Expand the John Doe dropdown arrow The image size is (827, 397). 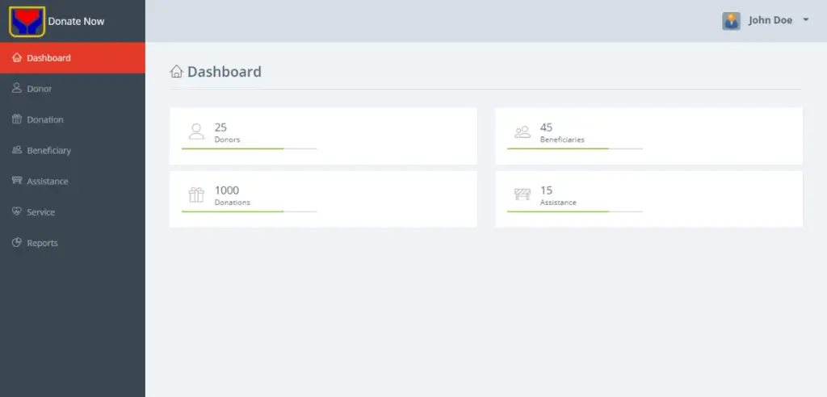[805, 20]
